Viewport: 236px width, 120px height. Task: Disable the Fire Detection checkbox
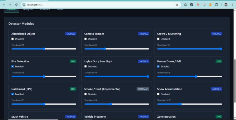coord(13,66)
